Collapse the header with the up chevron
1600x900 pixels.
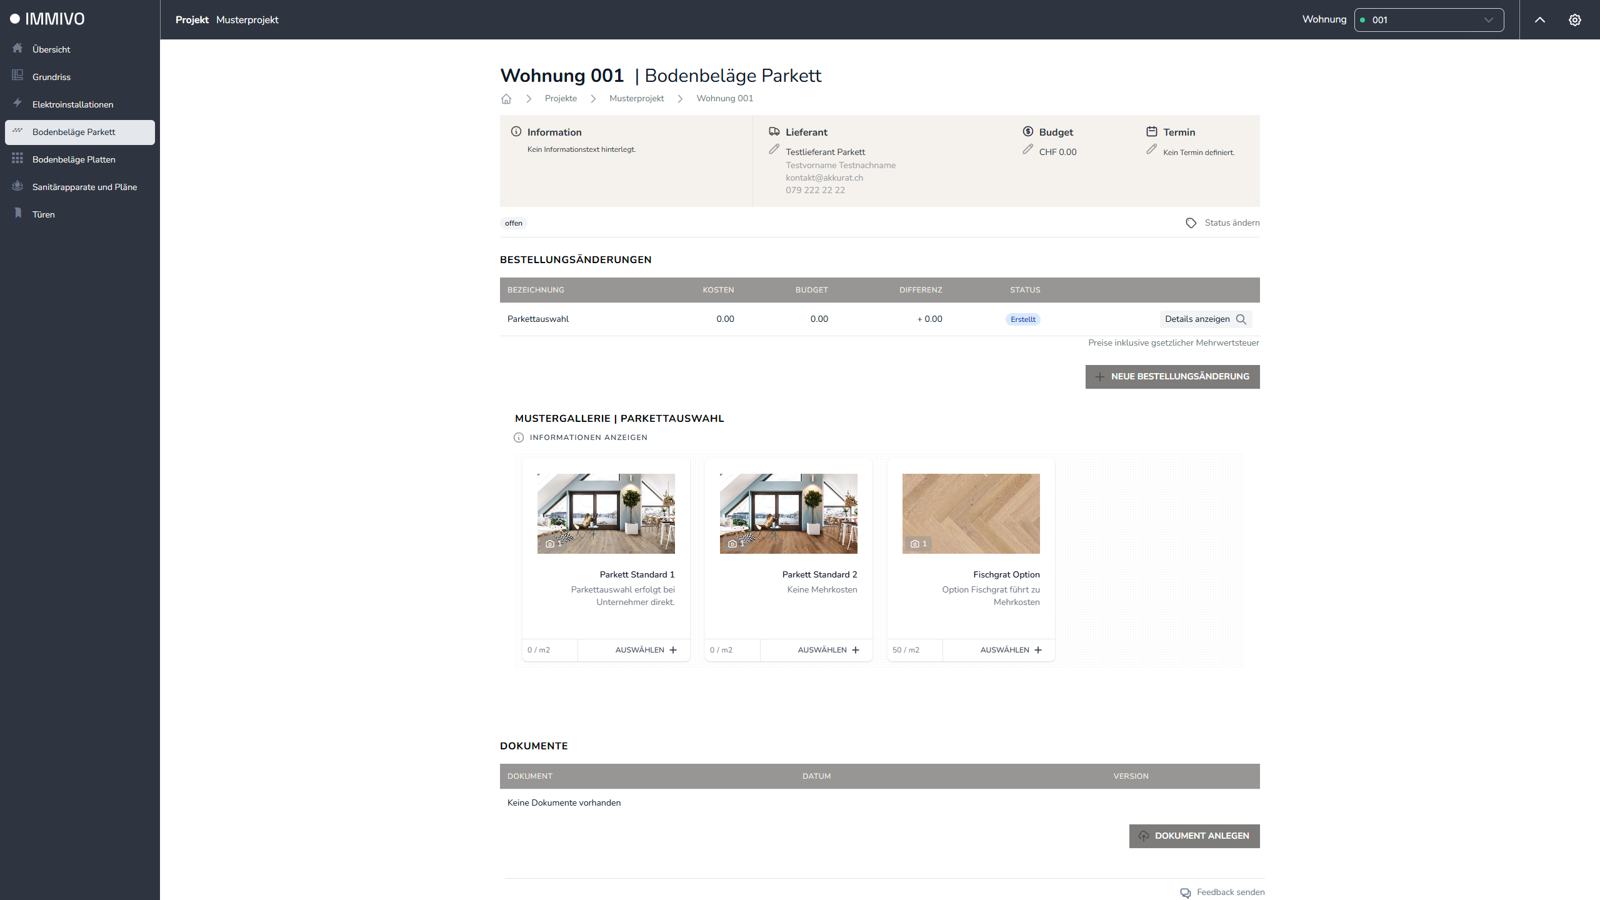[1540, 20]
